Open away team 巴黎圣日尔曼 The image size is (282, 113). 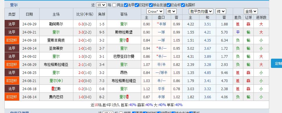tap(124, 57)
